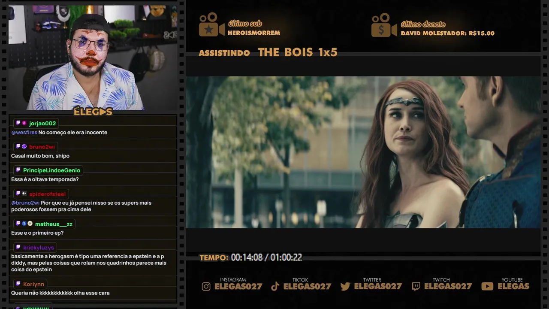
Task: Click the donation text DAVID MOLESTADOR: R$15.00
Action: tap(448, 33)
